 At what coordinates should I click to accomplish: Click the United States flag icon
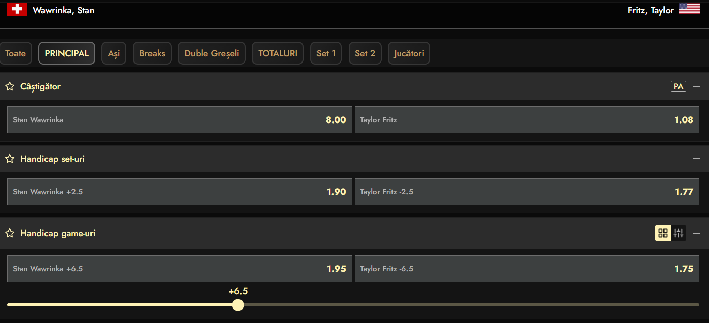(x=689, y=9)
